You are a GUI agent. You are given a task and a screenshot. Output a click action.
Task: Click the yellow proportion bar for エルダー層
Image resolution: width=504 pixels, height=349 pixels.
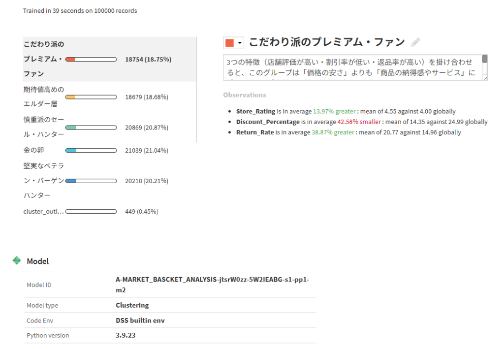pos(91,97)
